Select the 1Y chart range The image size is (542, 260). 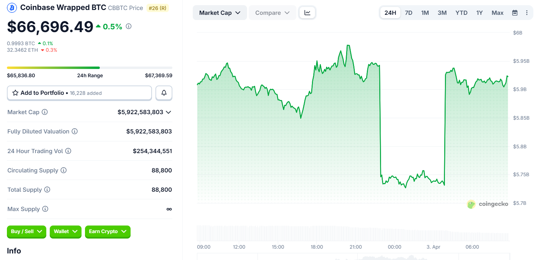(479, 13)
